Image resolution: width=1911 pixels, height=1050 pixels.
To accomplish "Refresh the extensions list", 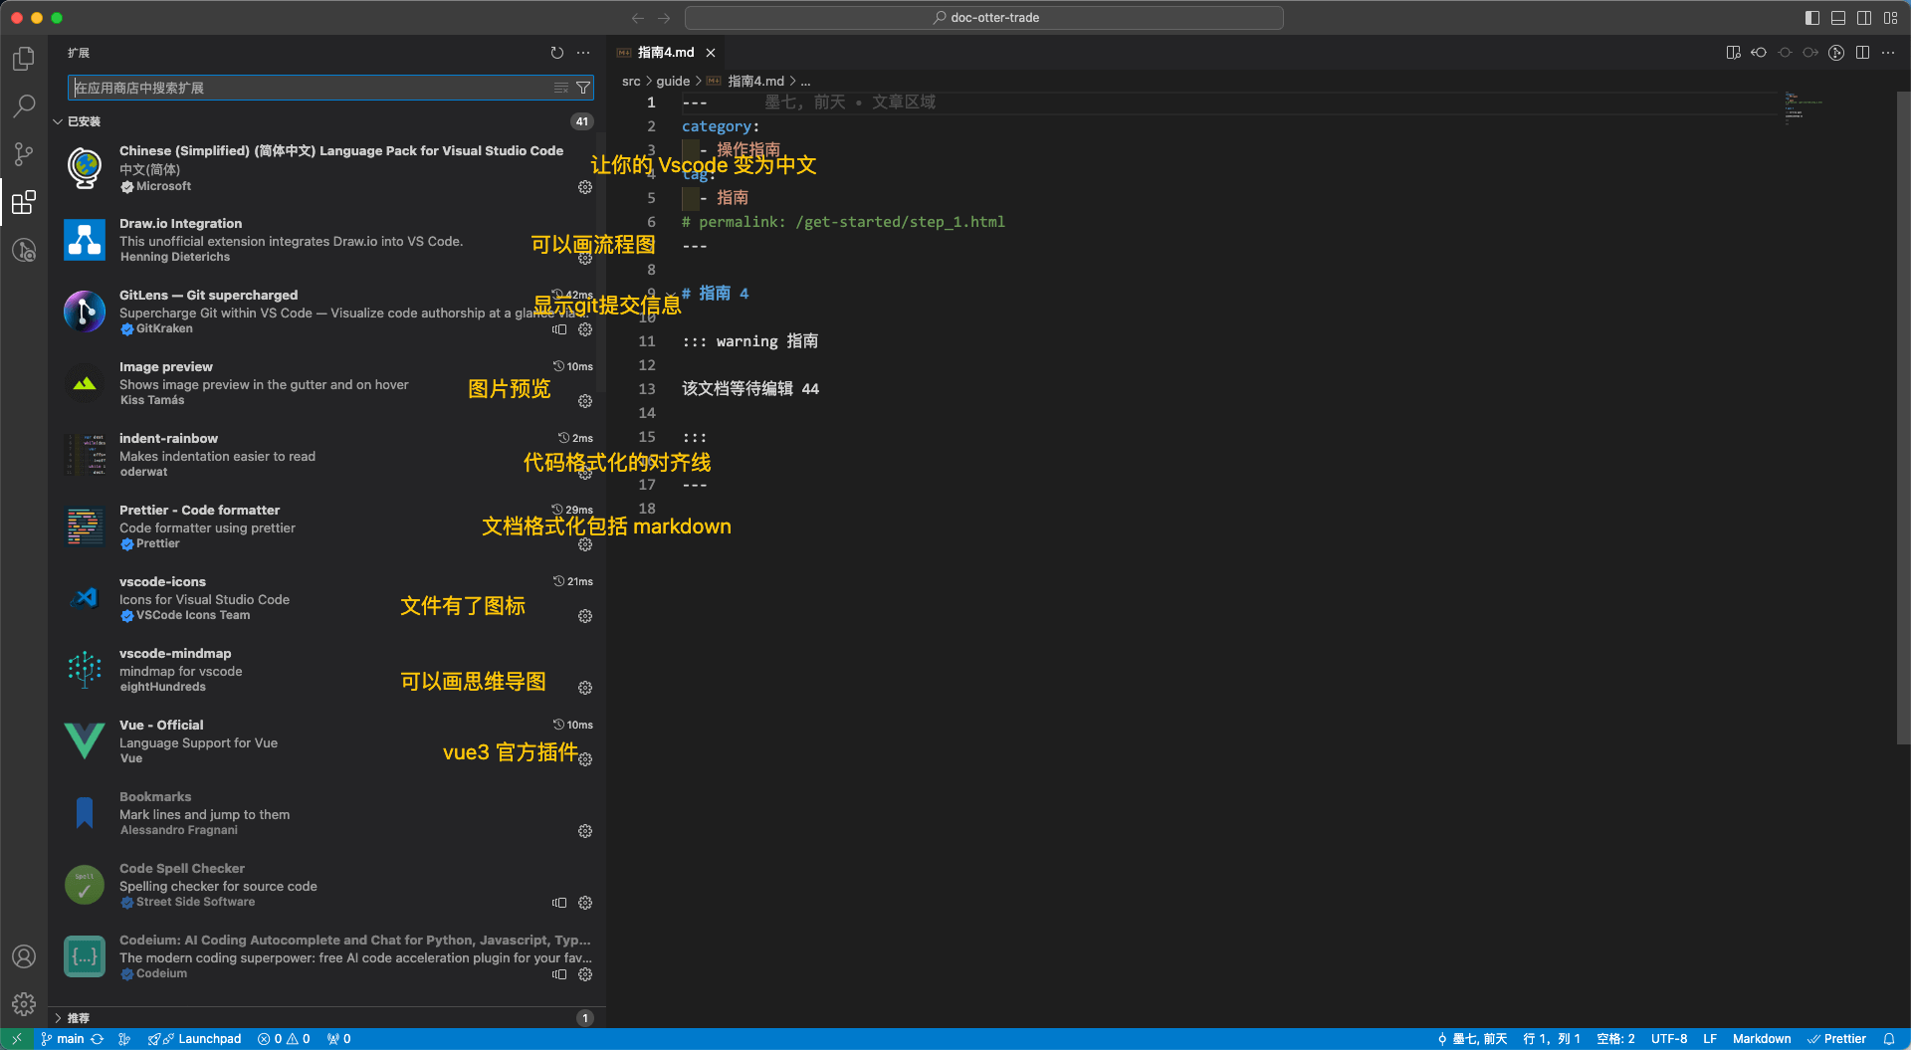I will tap(557, 53).
